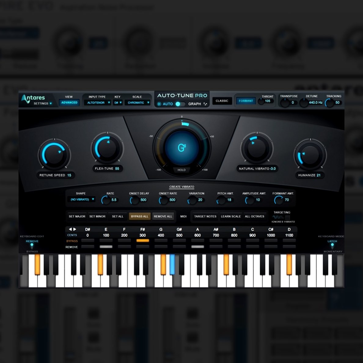Click the Set Minor button
363x363 pixels.
click(97, 216)
